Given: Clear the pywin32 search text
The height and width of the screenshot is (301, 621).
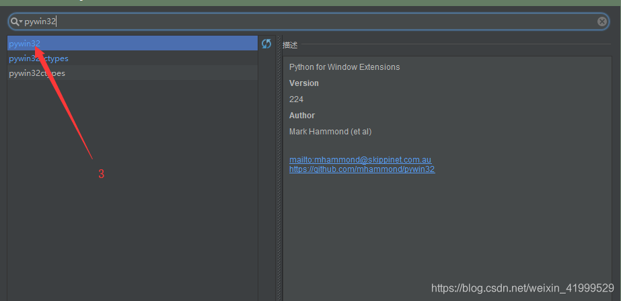Looking at the screenshot, I should coord(602,21).
